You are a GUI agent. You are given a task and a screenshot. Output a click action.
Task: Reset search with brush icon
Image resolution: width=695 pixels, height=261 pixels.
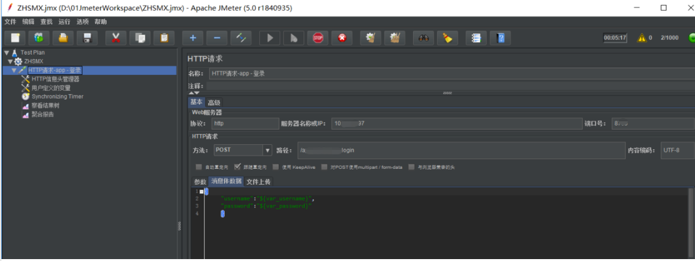(447, 38)
